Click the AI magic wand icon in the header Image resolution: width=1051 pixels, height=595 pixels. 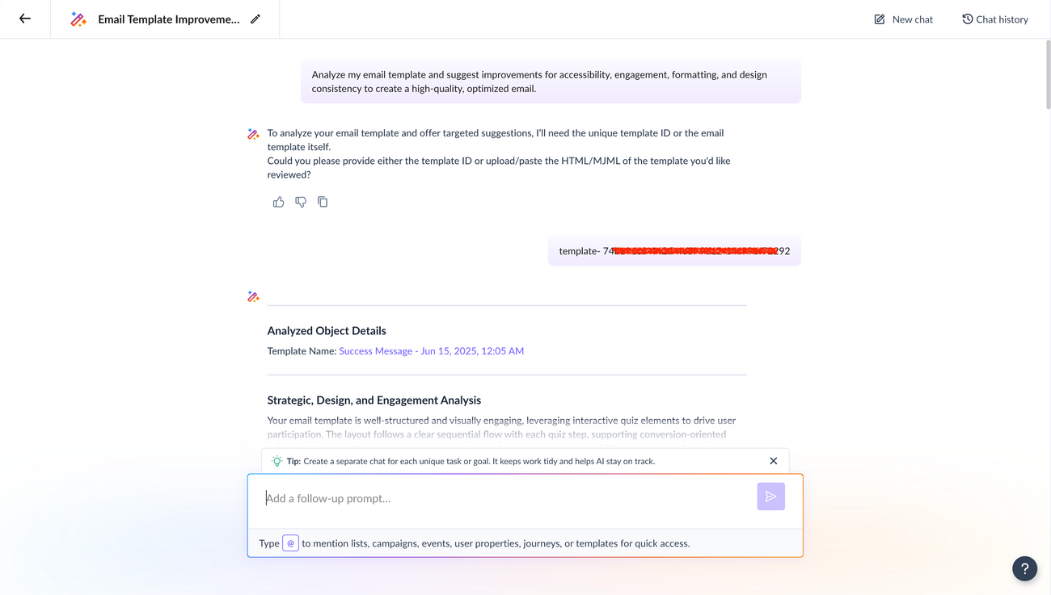coord(78,19)
